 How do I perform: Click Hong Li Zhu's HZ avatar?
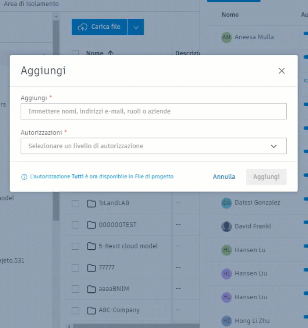(x=226, y=321)
